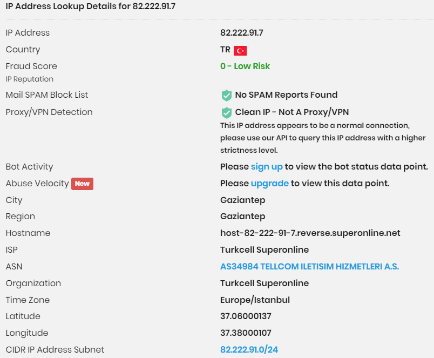Click the Longitude label

(27, 333)
